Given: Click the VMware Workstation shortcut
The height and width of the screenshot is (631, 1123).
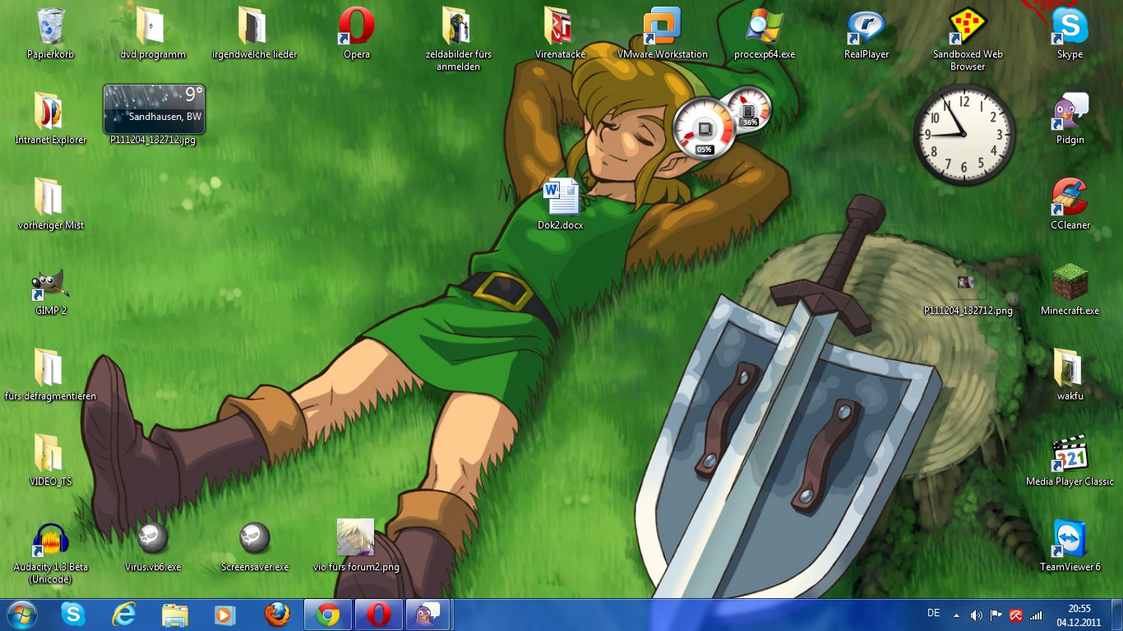Looking at the screenshot, I should pos(662,27).
